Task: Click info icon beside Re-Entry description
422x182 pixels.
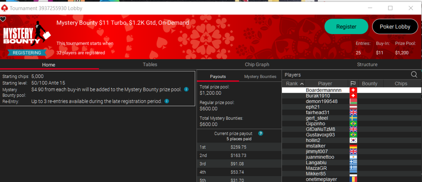Action: click(167, 101)
